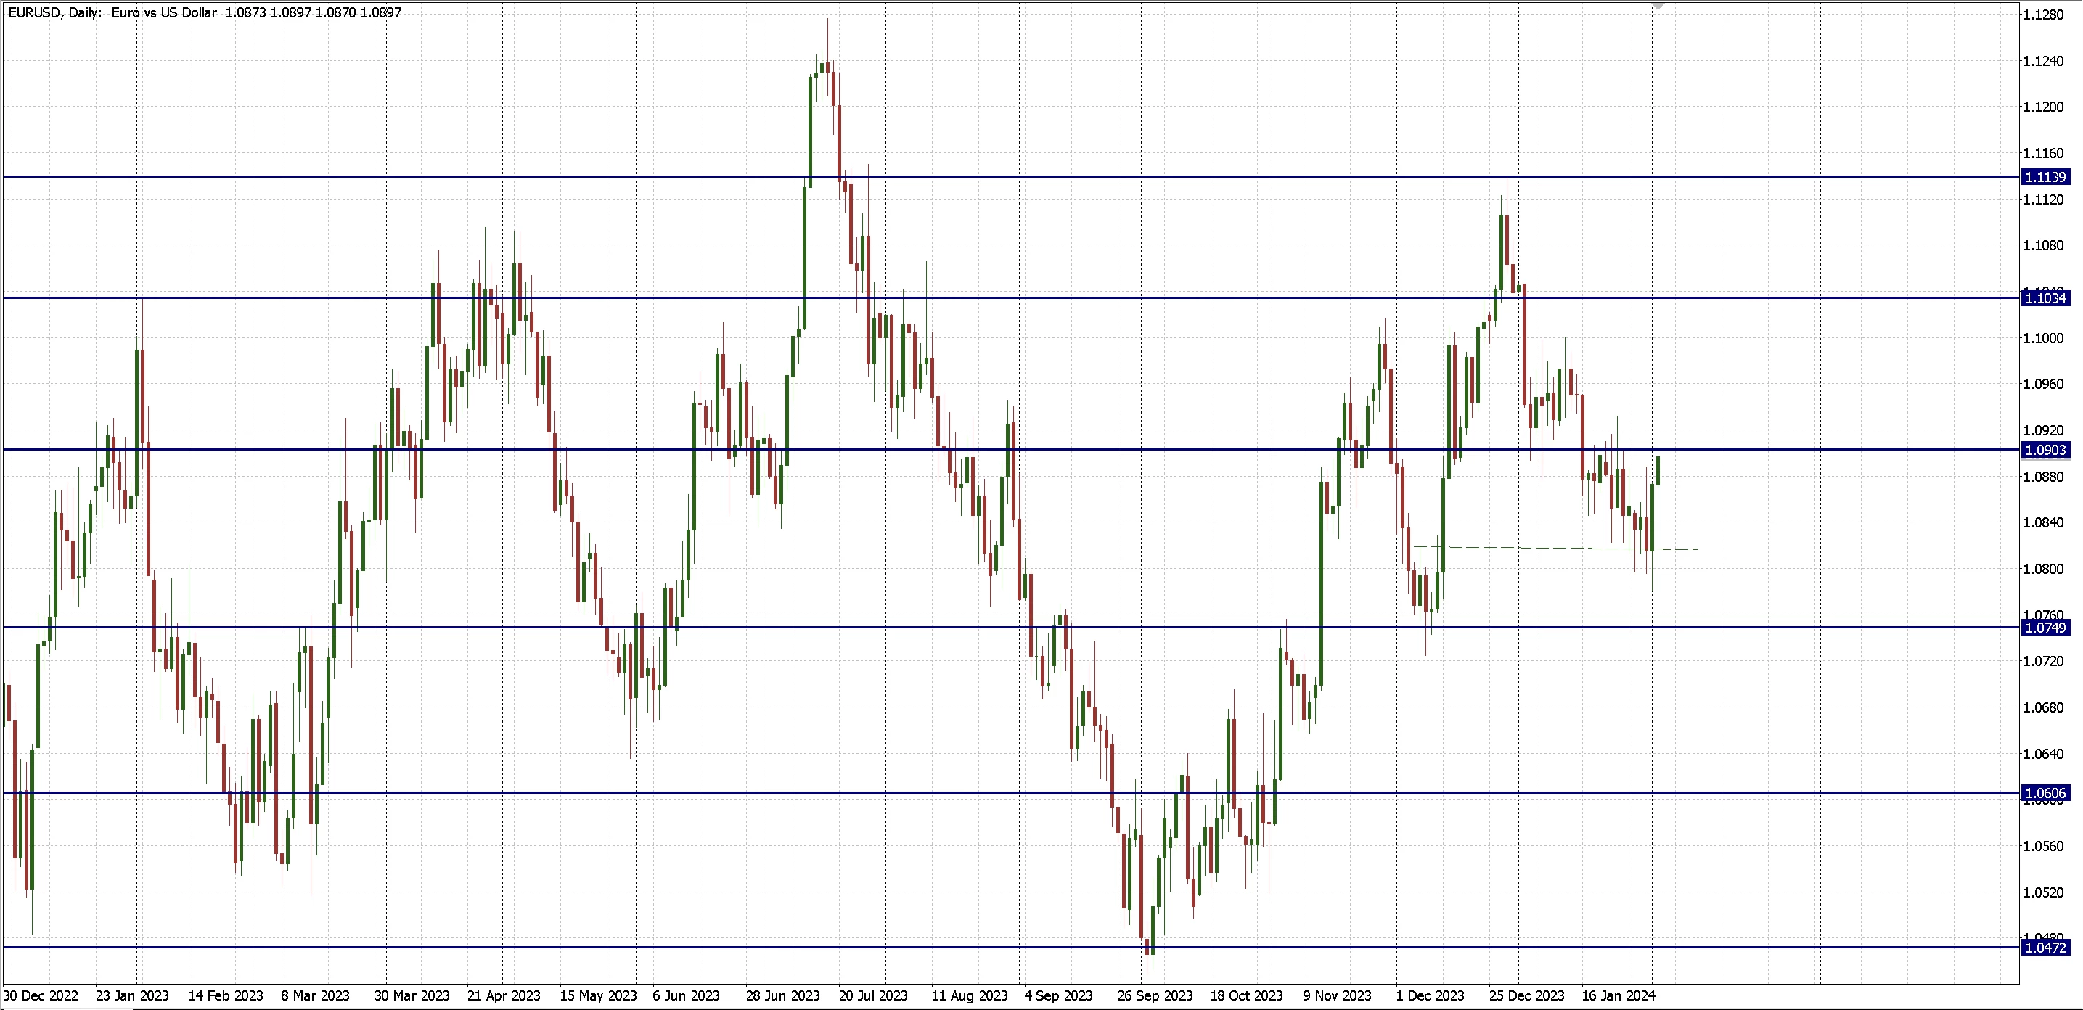Click the 1.0560 price scale label
Viewport: 2083px width, 1010px height.
pos(2043,847)
